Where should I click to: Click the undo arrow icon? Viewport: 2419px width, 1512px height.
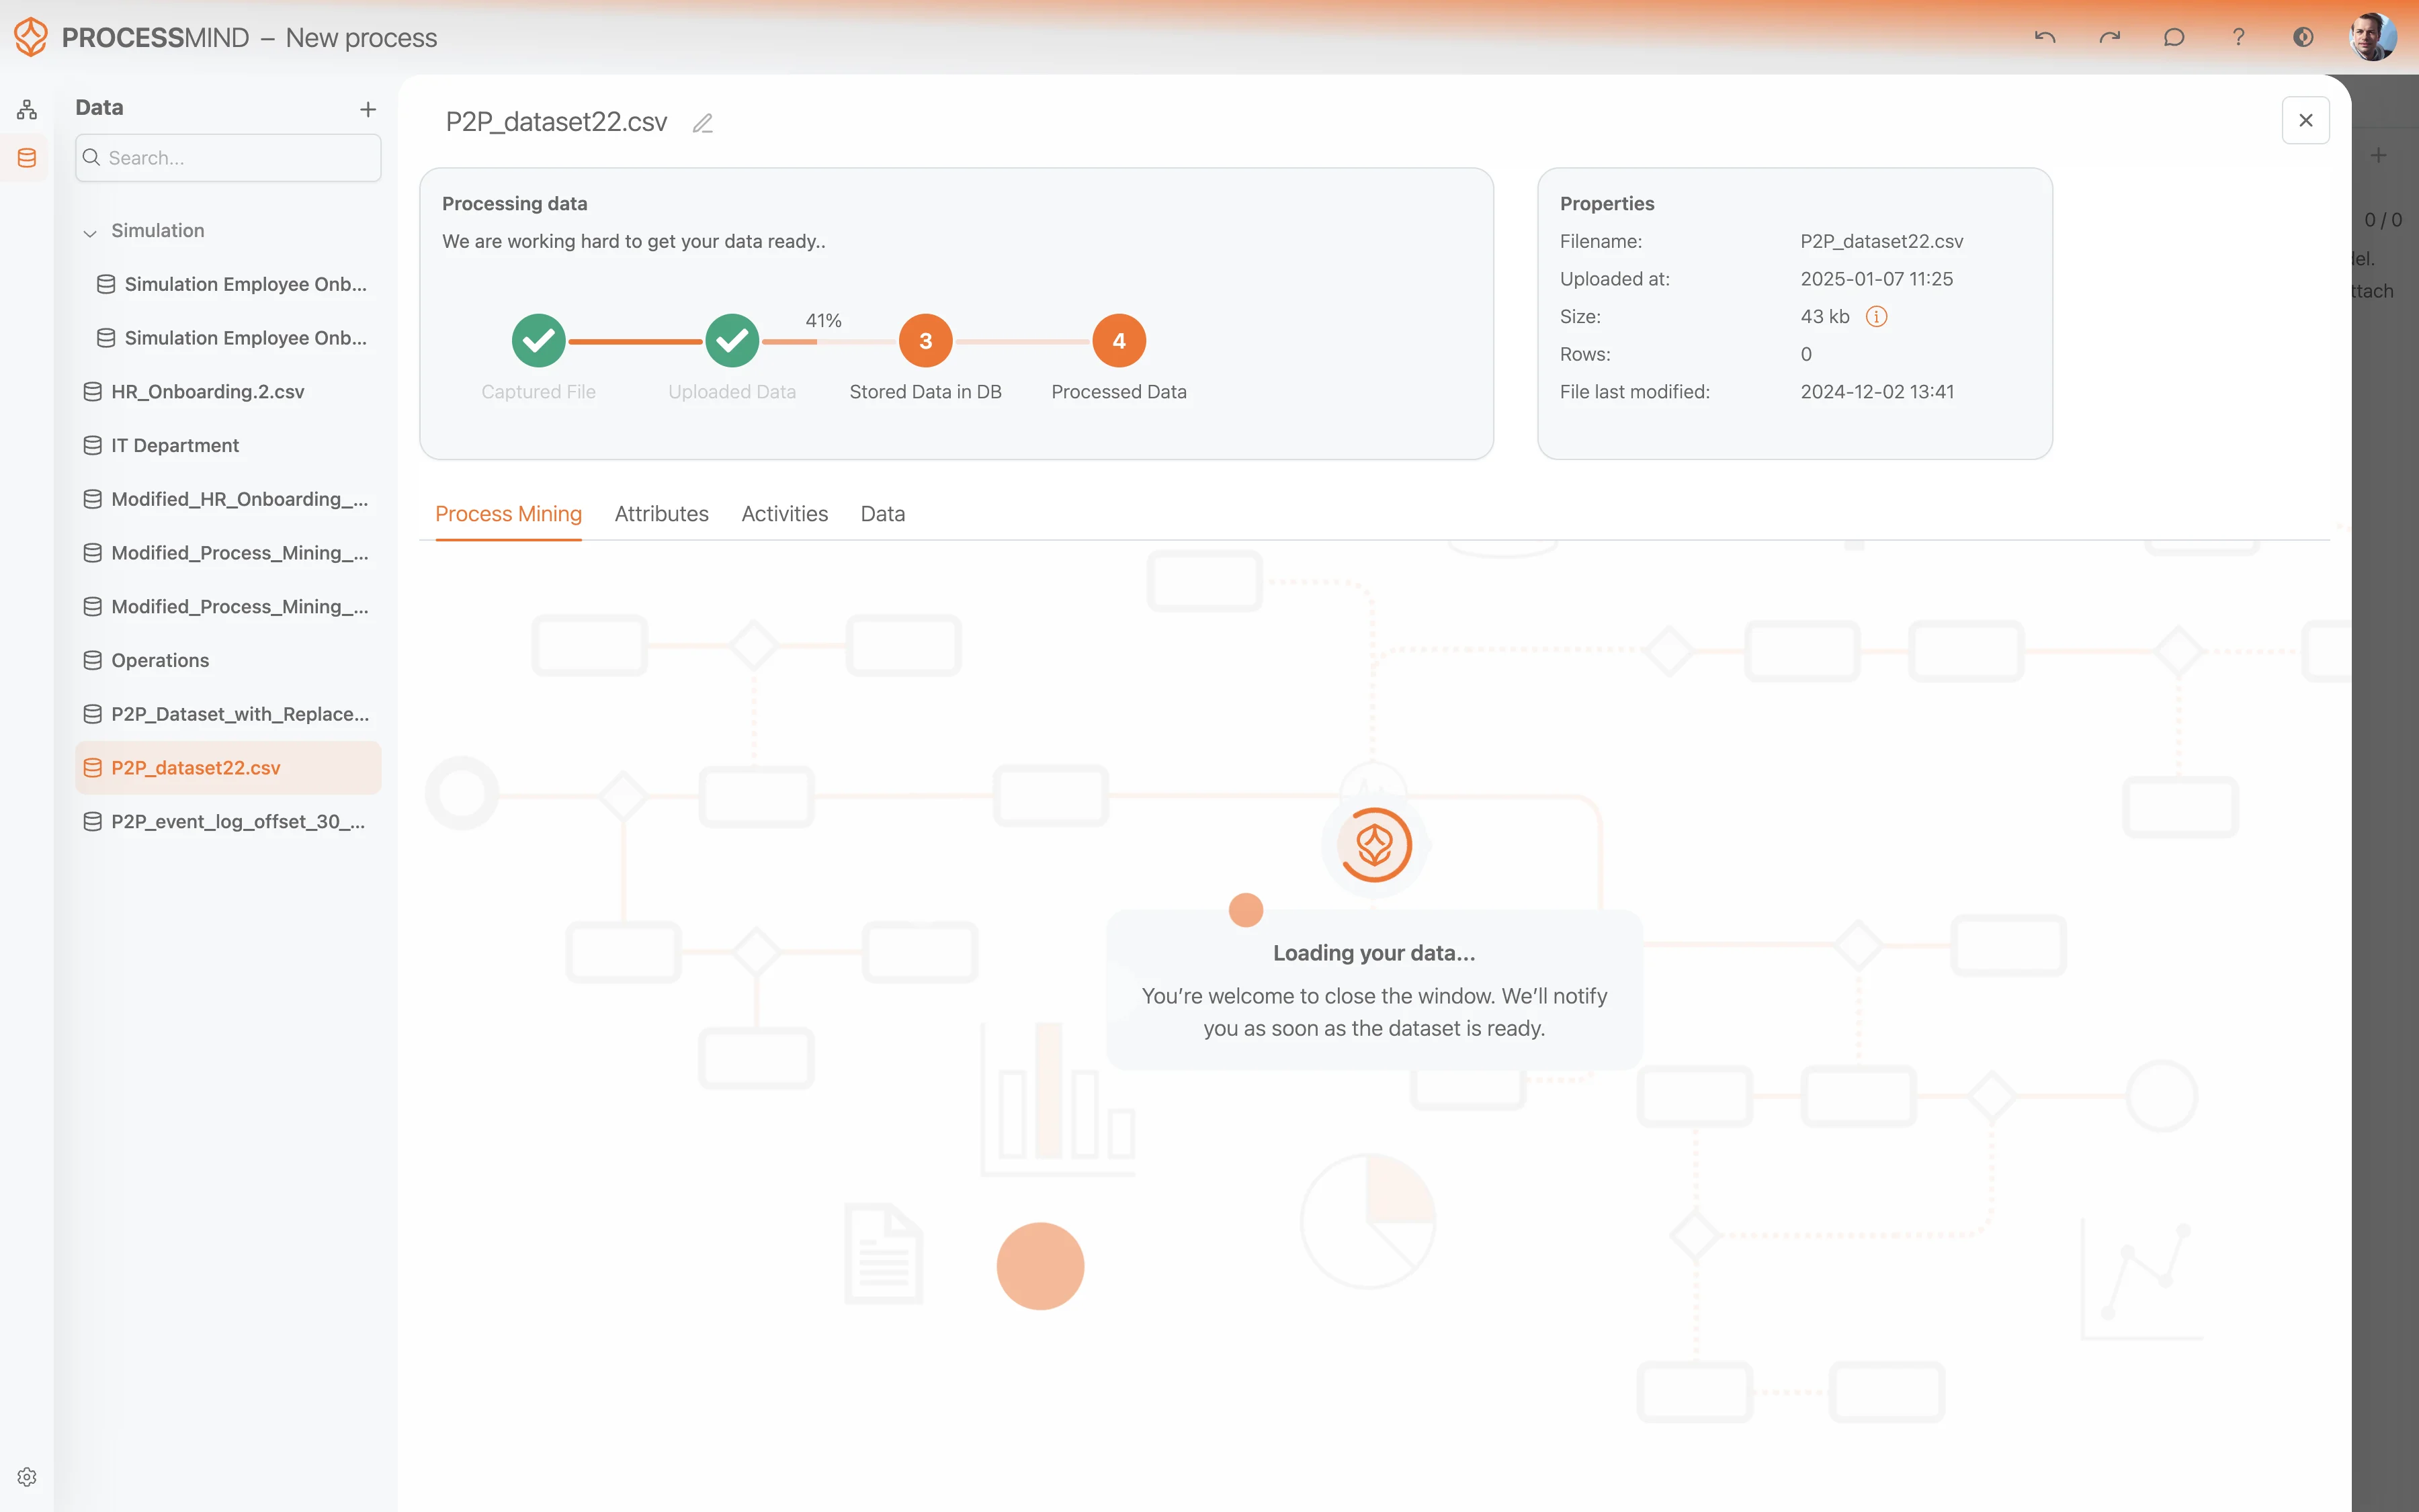pyautogui.click(x=2045, y=37)
